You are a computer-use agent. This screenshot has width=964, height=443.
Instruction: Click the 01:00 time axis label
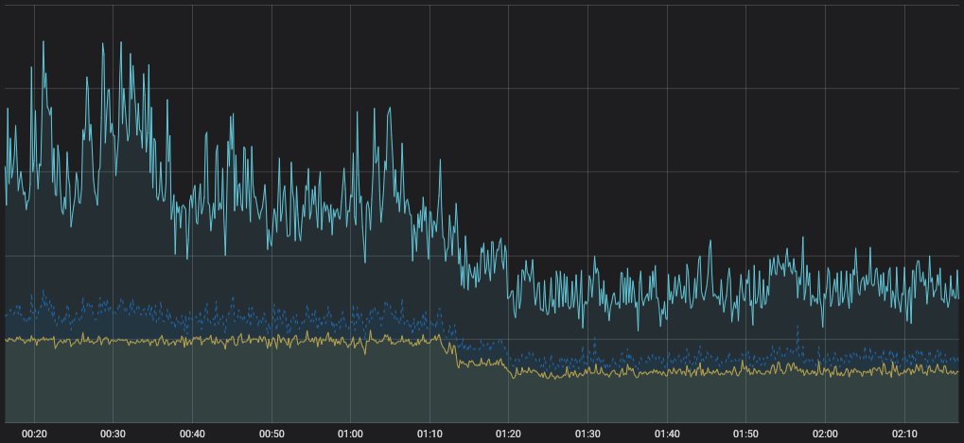(x=350, y=434)
